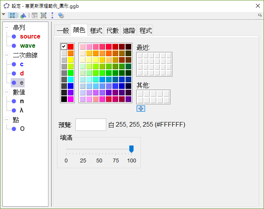Click the checked white color swatch

coord(64,47)
